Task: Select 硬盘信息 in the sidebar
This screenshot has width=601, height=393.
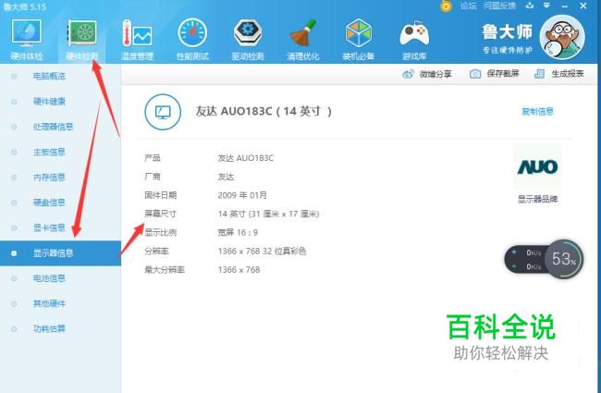Action: (x=49, y=203)
